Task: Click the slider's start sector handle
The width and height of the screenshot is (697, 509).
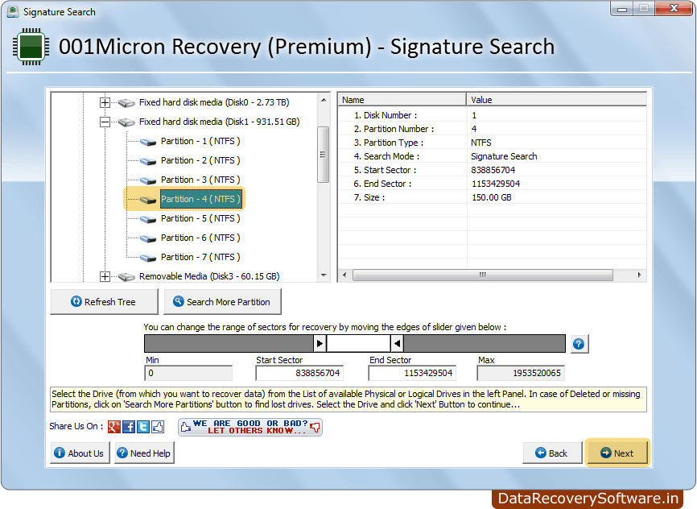Action: (320, 343)
